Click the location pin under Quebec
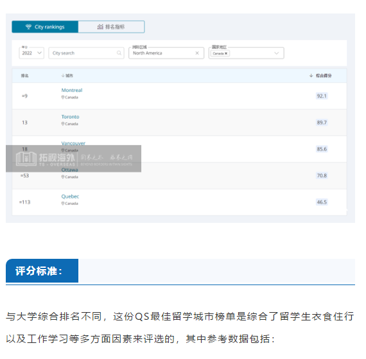Viewport: 366px width, 359px height. (x=63, y=204)
